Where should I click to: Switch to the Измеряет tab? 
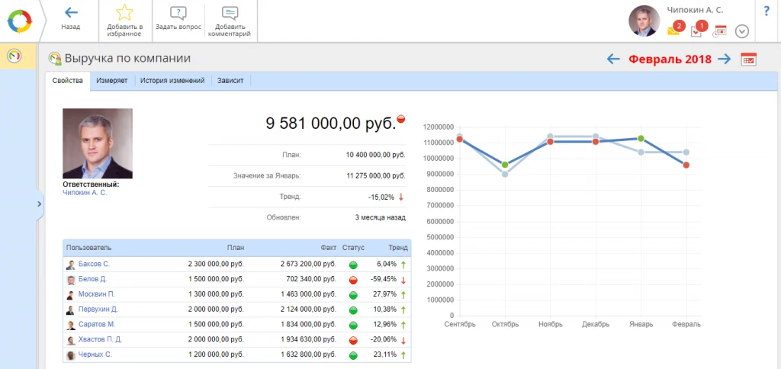click(x=112, y=81)
